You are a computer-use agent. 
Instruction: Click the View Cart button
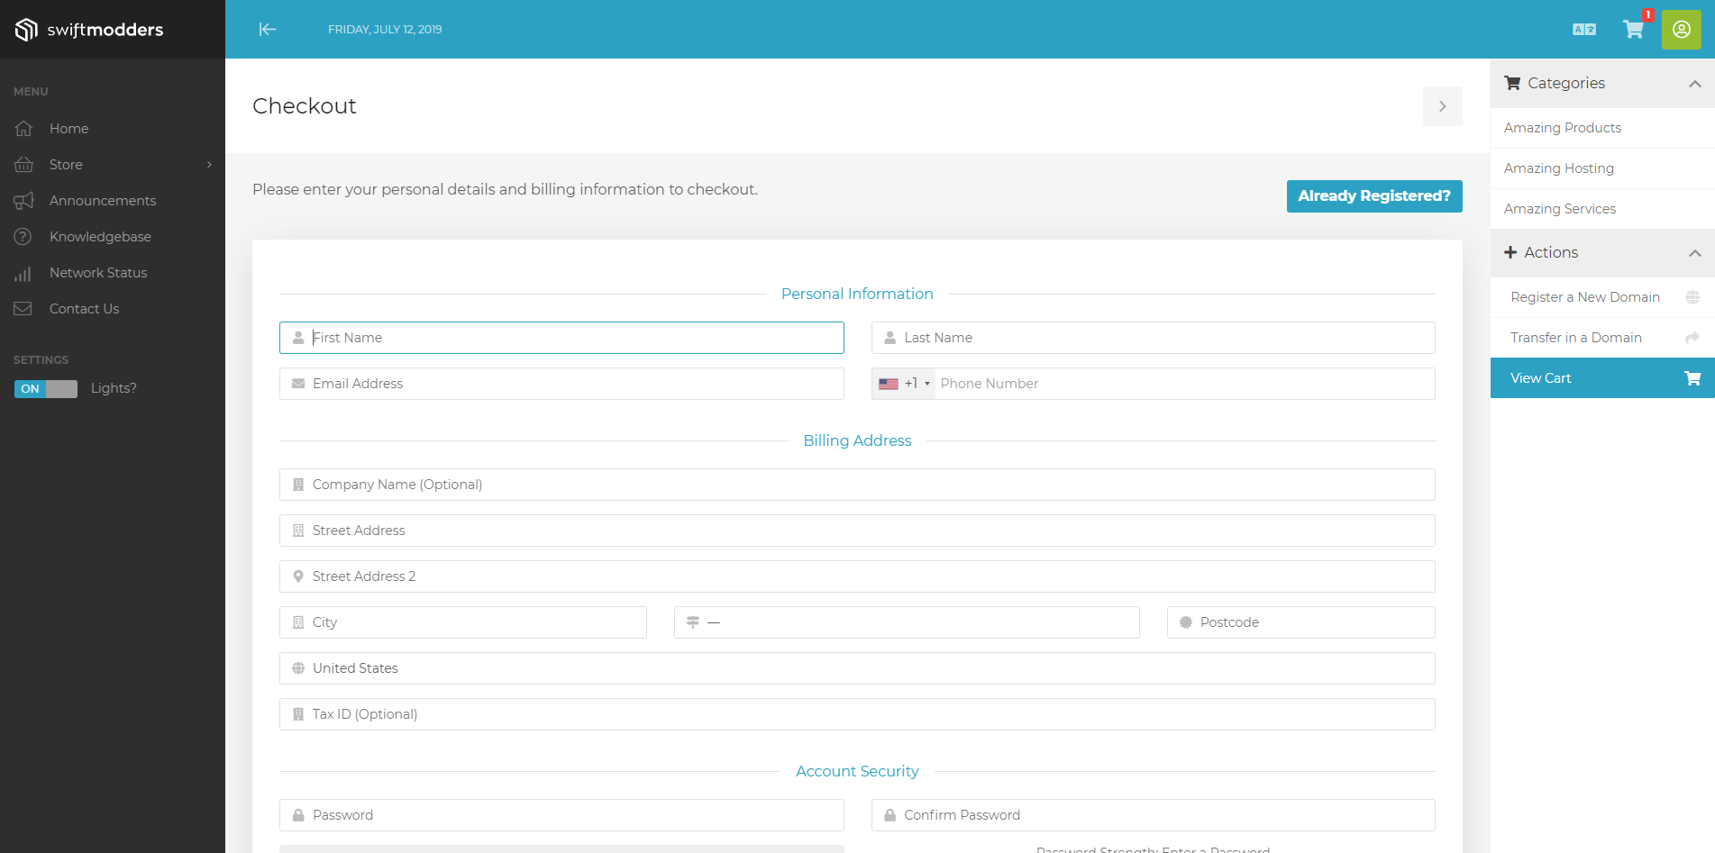[x=1601, y=378]
